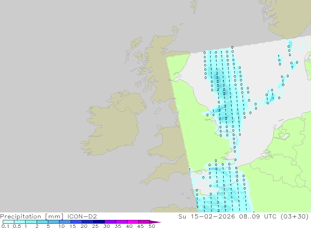Click the 'Precipitation [mm]' title text

(32, 216)
